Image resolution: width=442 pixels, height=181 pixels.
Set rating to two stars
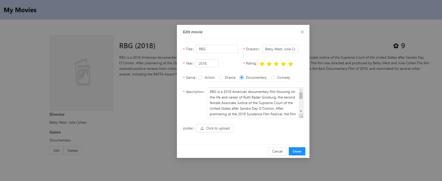[x=269, y=64]
